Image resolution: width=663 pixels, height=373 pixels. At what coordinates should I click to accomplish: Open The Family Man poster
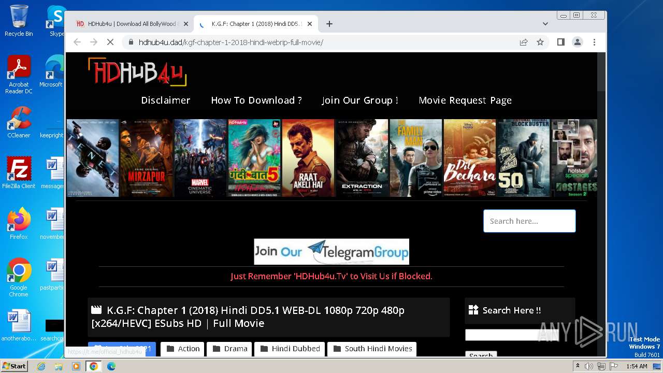(416, 158)
